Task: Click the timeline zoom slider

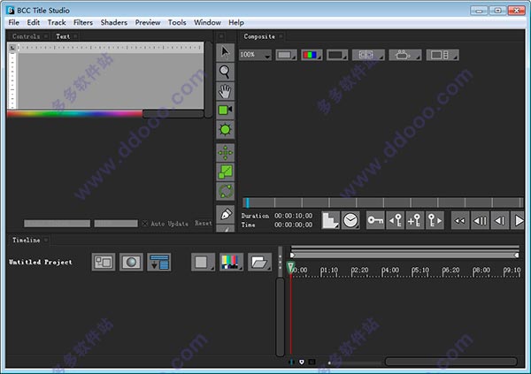Action: coord(354,363)
